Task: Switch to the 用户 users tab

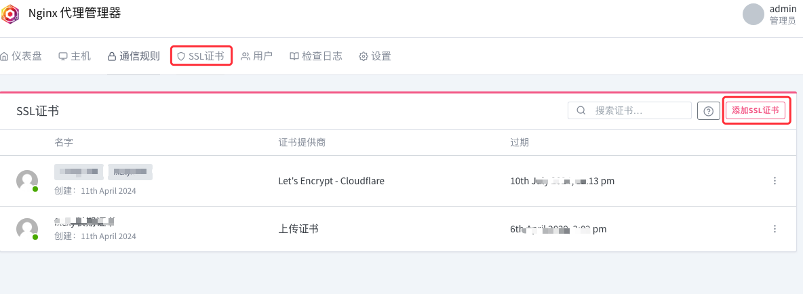Action: tap(256, 56)
